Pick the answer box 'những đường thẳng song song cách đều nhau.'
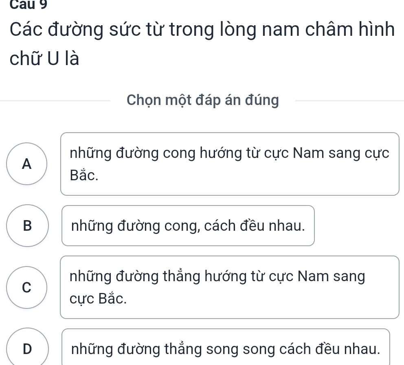404x365 pixels. coord(226,348)
